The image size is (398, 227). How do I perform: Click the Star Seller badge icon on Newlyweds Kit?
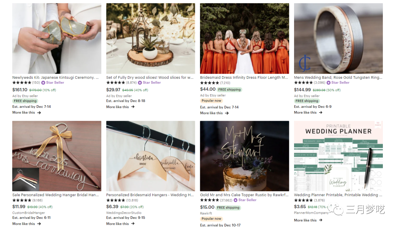(x=43, y=83)
